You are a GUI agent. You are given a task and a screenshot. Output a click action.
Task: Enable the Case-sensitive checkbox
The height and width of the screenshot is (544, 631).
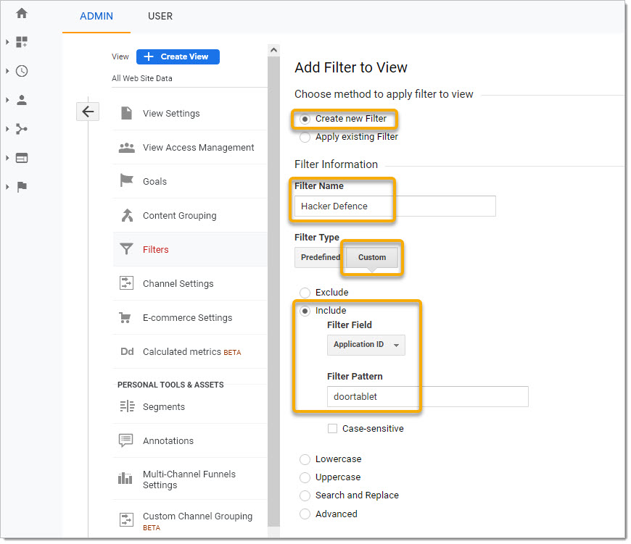(x=332, y=429)
